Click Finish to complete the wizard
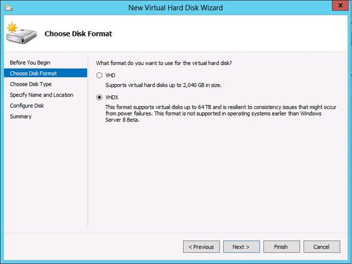Image resolution: width=352 pixels, height=264 pixels. (x=282, y=247)
